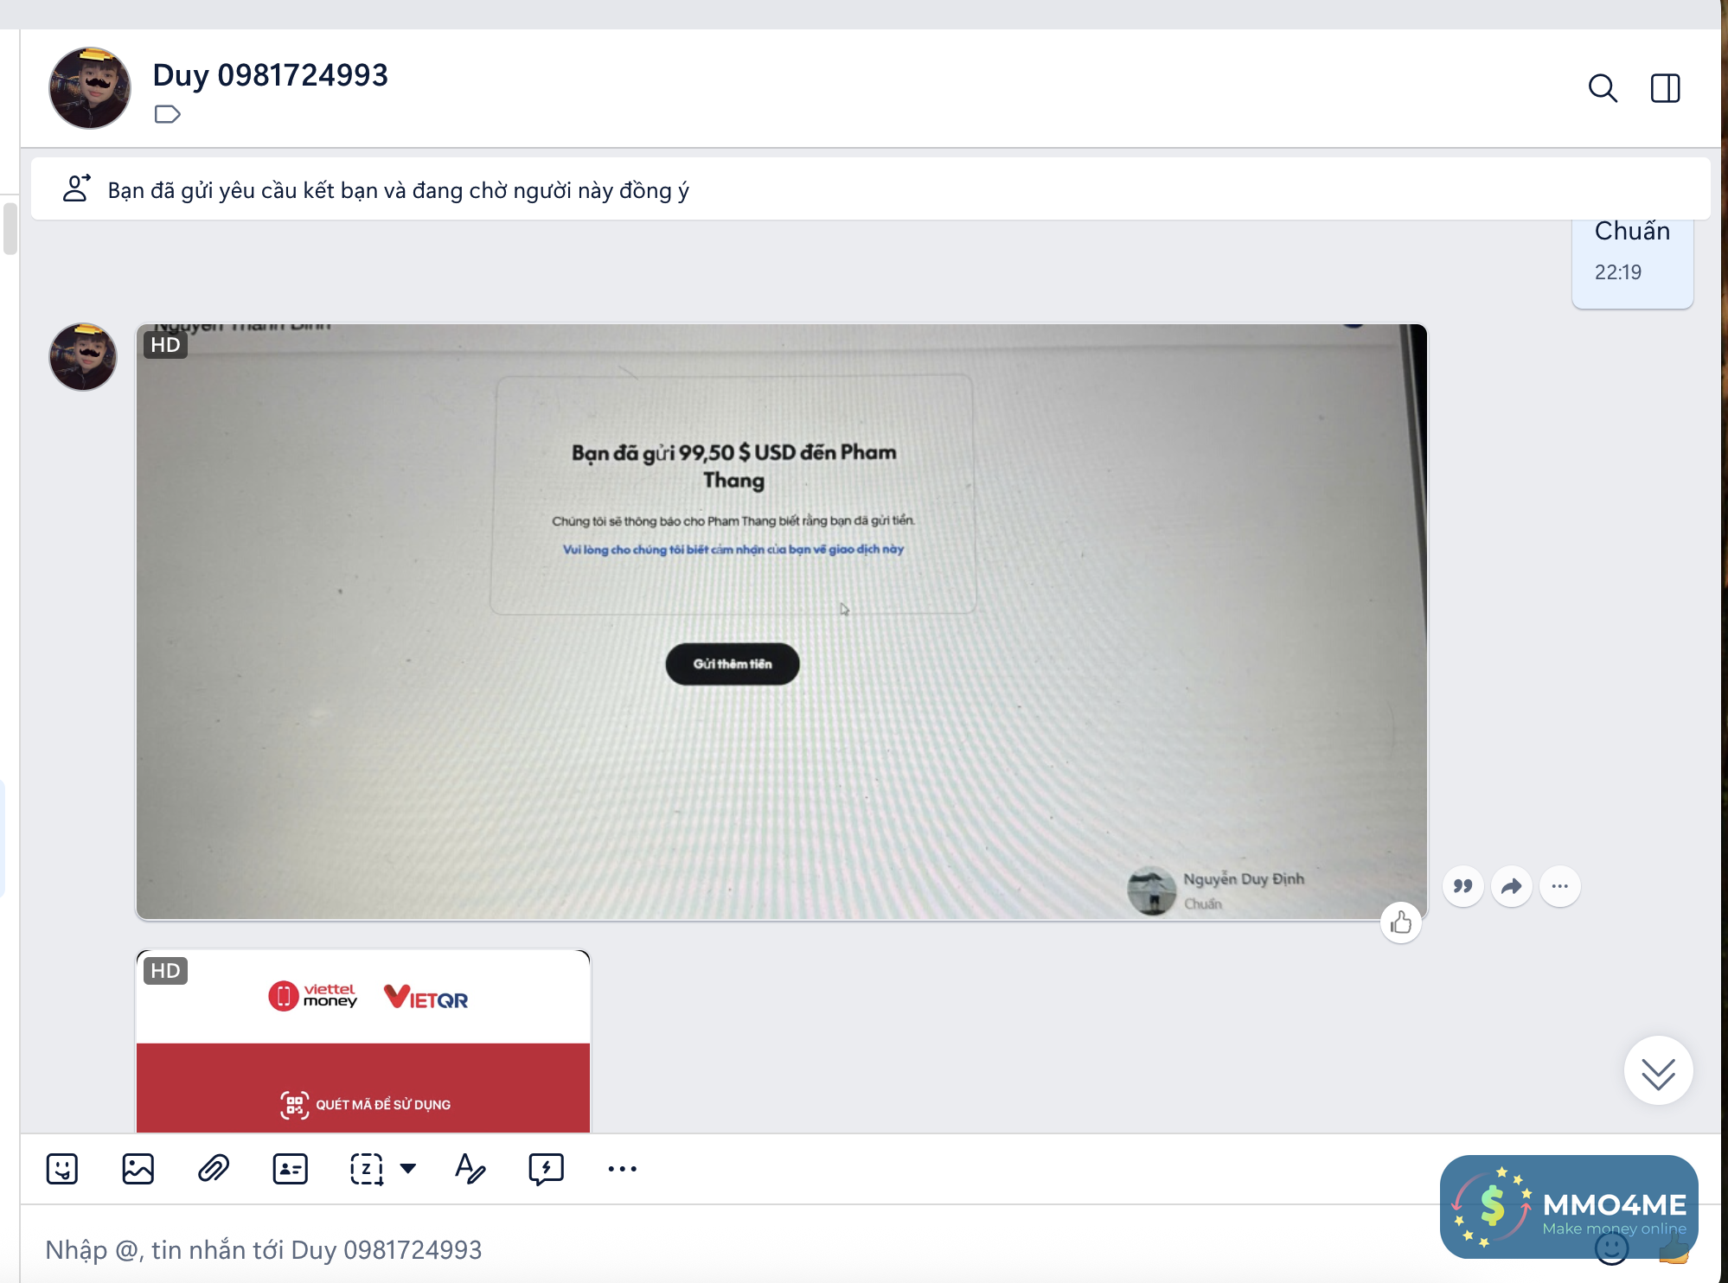
Task: Add a tag label to Duy's contact
Action: (167, 114)
